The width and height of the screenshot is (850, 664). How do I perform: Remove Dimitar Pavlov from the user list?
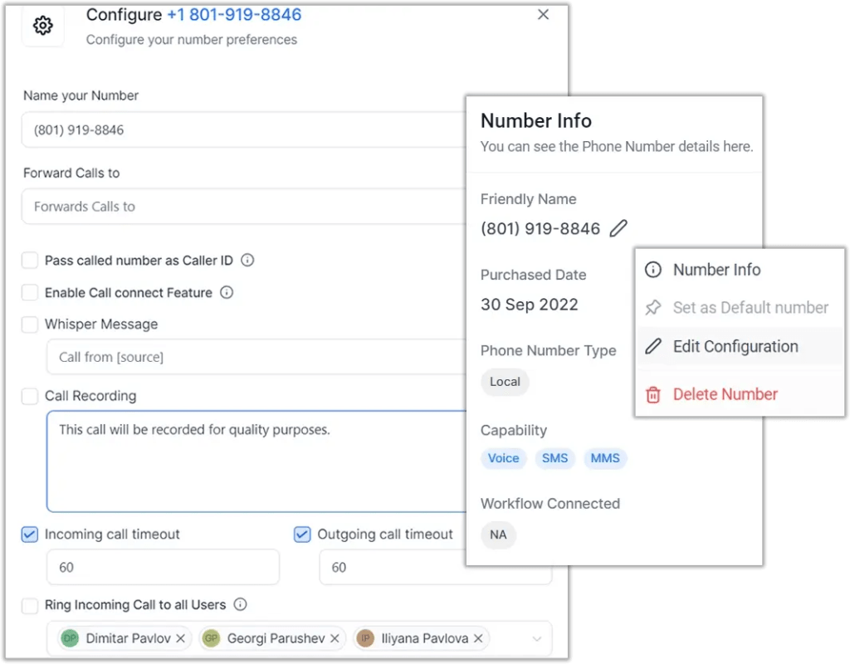pos(182,638)
